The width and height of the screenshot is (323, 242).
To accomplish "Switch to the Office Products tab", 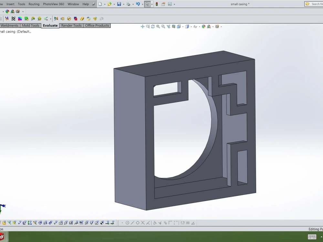I will 97,25.
